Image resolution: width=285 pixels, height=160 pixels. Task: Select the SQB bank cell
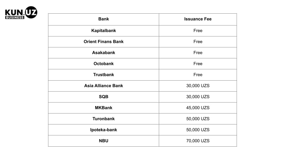(104, 97)
